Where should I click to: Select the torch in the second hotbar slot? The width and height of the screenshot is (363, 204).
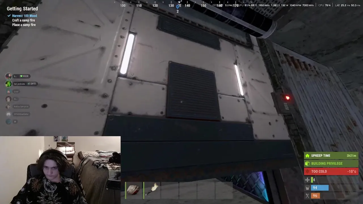[152, 190]
